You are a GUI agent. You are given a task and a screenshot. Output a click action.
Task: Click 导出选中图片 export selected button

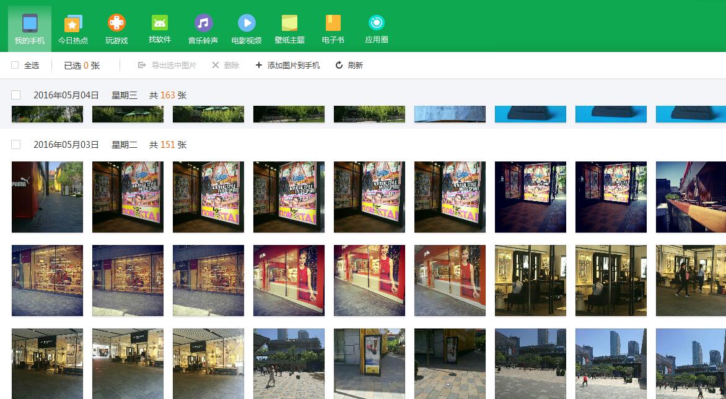[167, 65]
